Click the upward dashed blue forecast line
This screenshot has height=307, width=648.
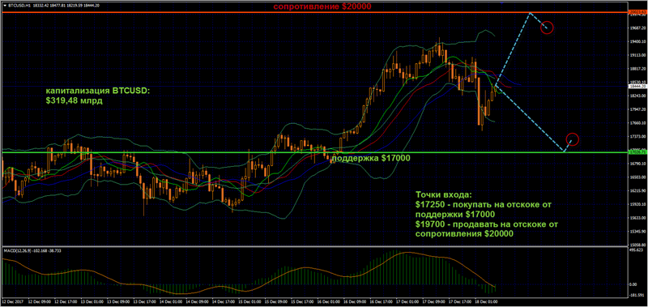tap(513, 49)
